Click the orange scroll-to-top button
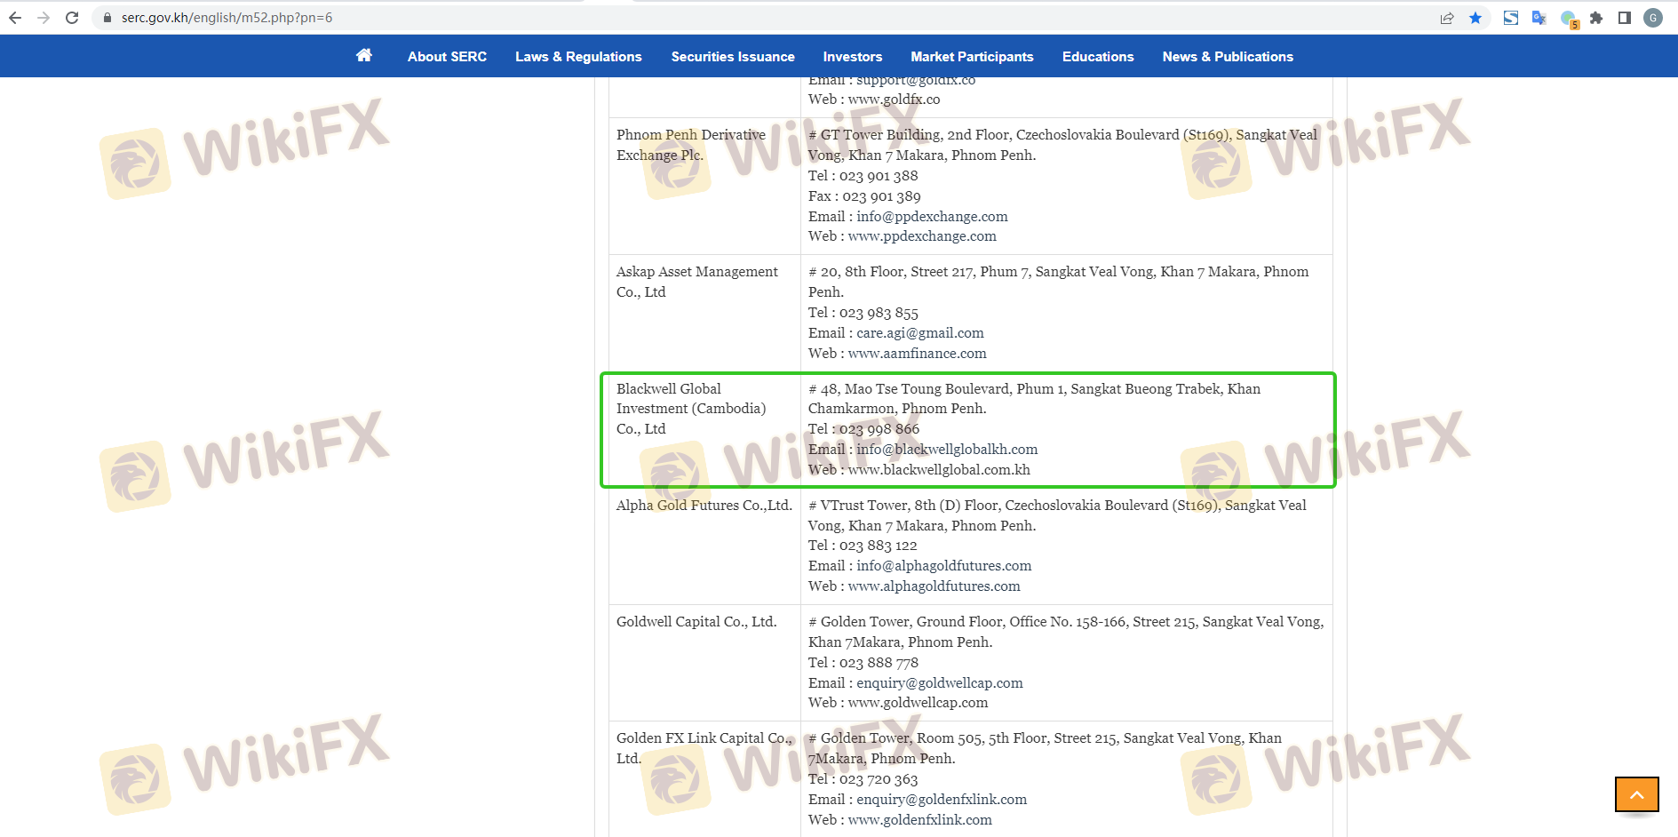Image resolution: width=1678 pixels, height=837 pixels. 1636,794
